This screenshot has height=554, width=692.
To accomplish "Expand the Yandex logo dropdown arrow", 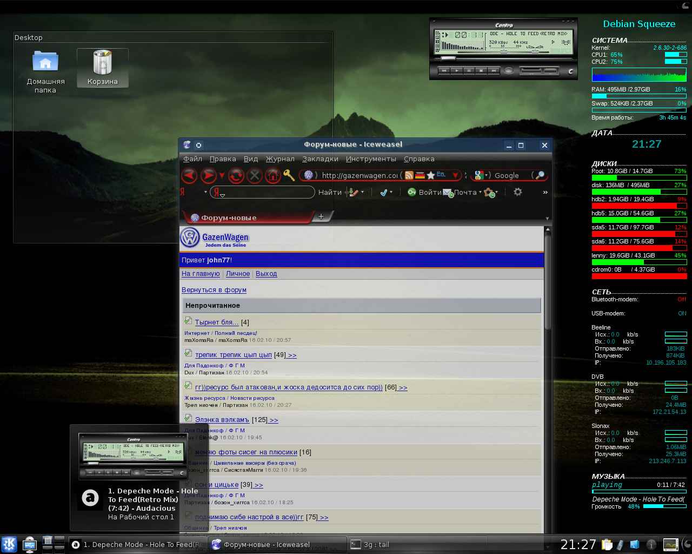I will click(x=205, y=193).
